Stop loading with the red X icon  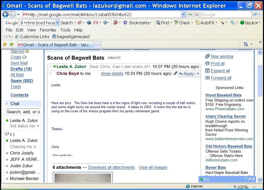coord(197,15)
